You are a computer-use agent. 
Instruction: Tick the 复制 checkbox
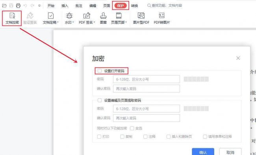122,137
